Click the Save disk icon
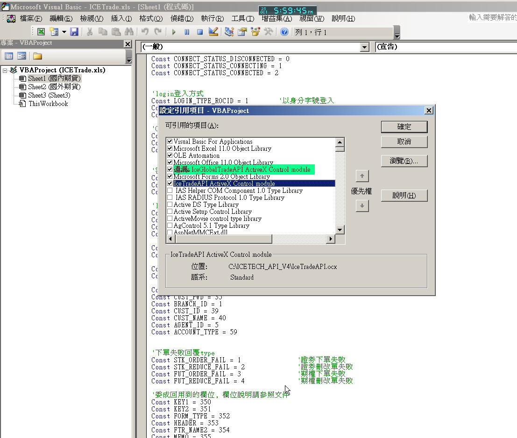Image resolution: width=517 pixels, height=438 pixels. point(74,32)
